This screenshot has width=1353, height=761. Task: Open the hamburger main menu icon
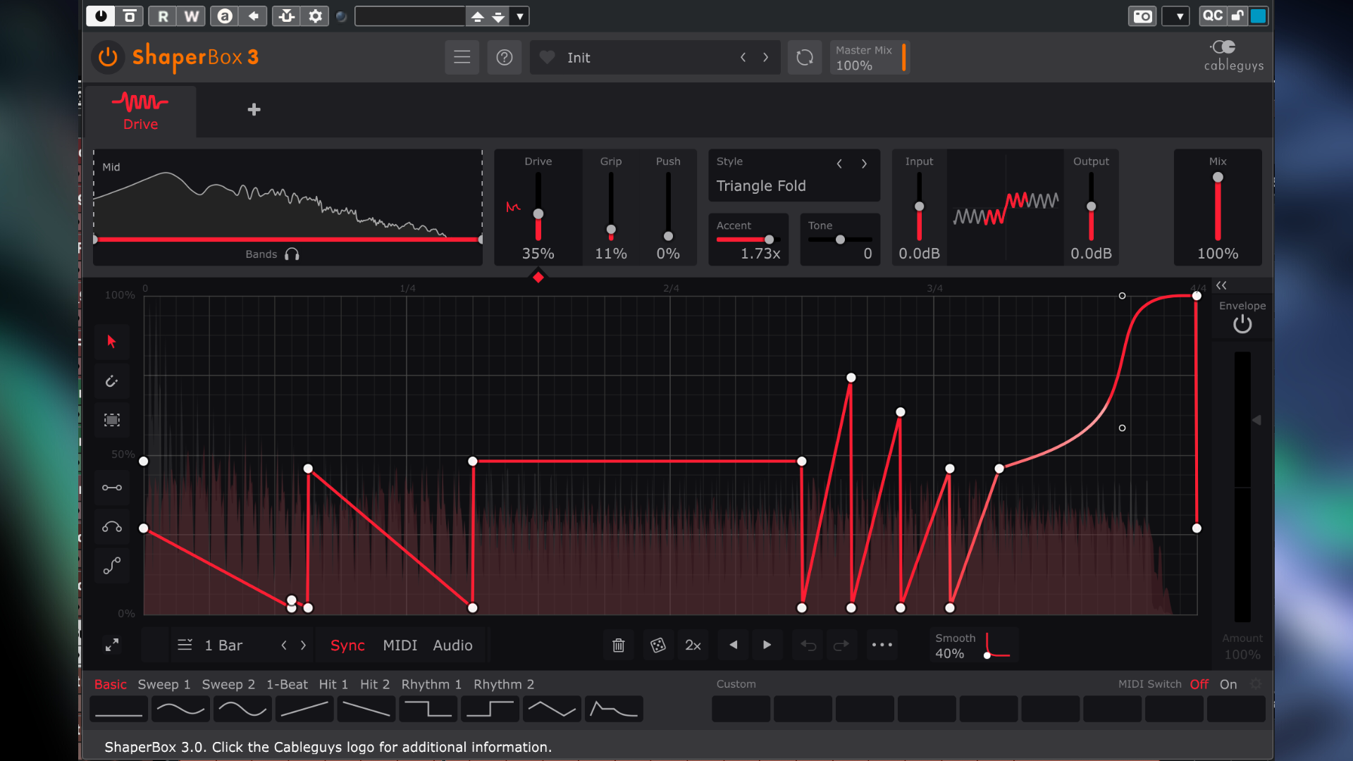click(x=462, y=58)
